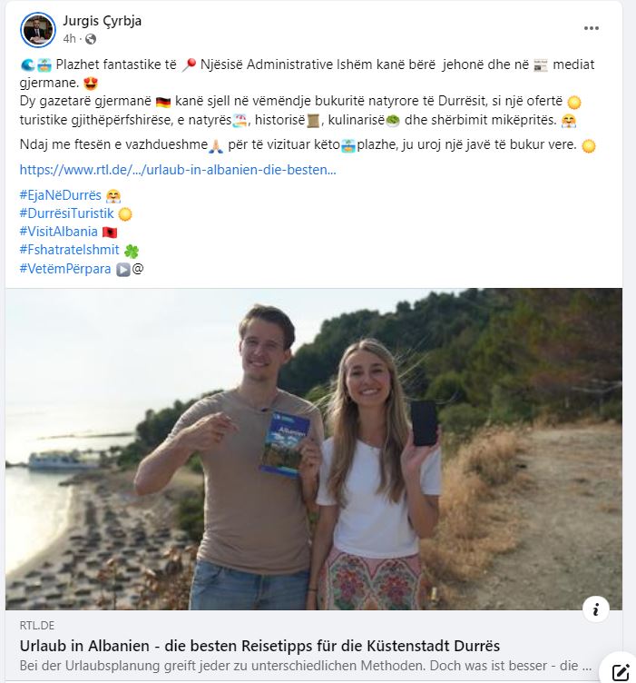The image size is (636, 683).
Task: Open the #FshatratIshmit hashtag
Action: pos(68,250)
